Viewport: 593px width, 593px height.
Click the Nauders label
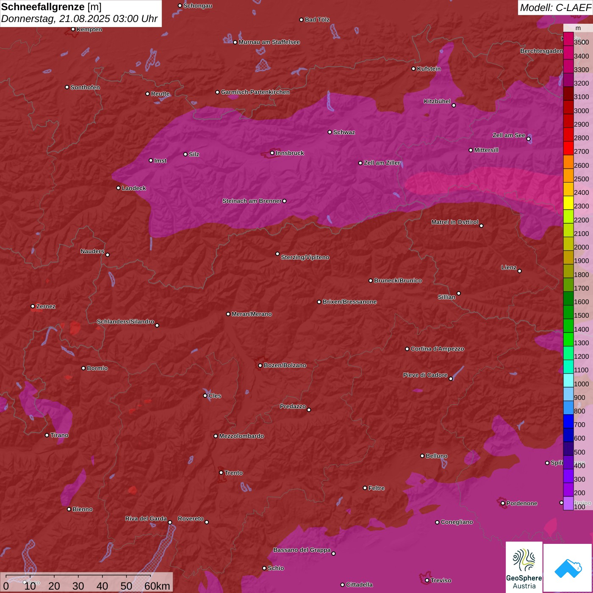(92, 251)
